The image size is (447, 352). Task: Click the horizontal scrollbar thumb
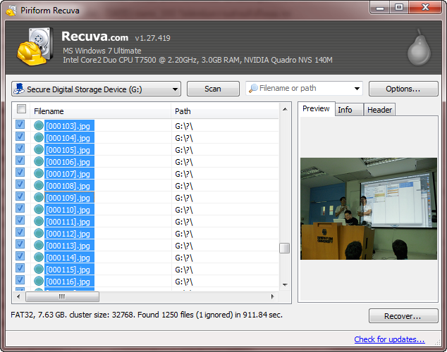coord(63,297)
